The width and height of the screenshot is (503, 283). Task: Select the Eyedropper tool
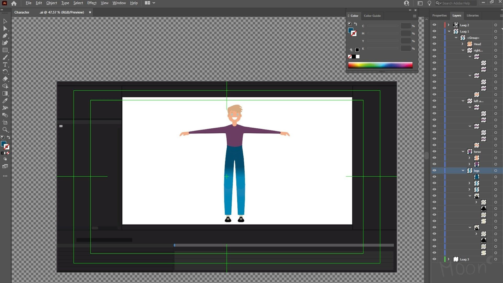[x=5, y=101]
